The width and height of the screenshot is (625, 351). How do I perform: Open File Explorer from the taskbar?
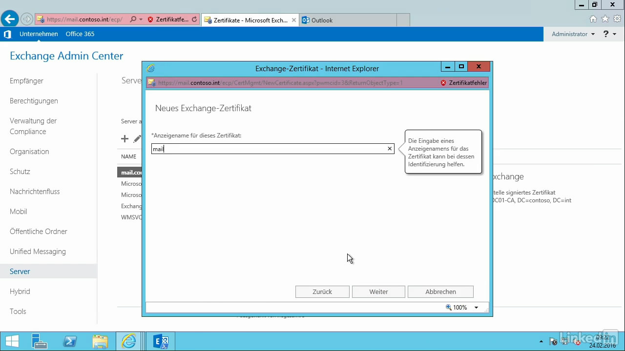click(x=100, y=341)
